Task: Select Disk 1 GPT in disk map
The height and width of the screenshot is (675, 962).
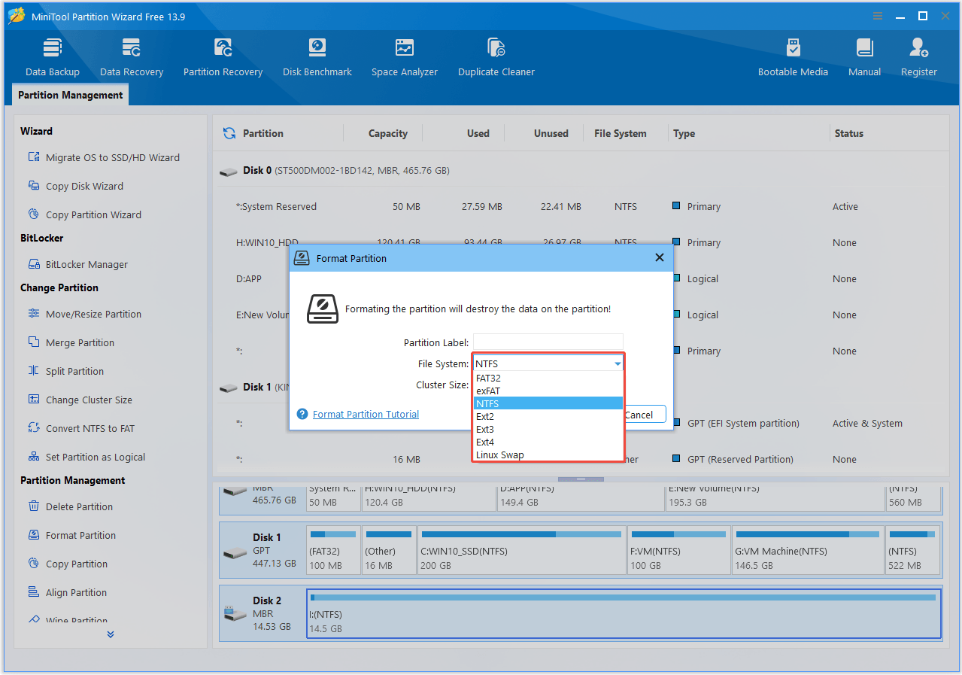Action: pyautogui.click(x=263, y=551)
